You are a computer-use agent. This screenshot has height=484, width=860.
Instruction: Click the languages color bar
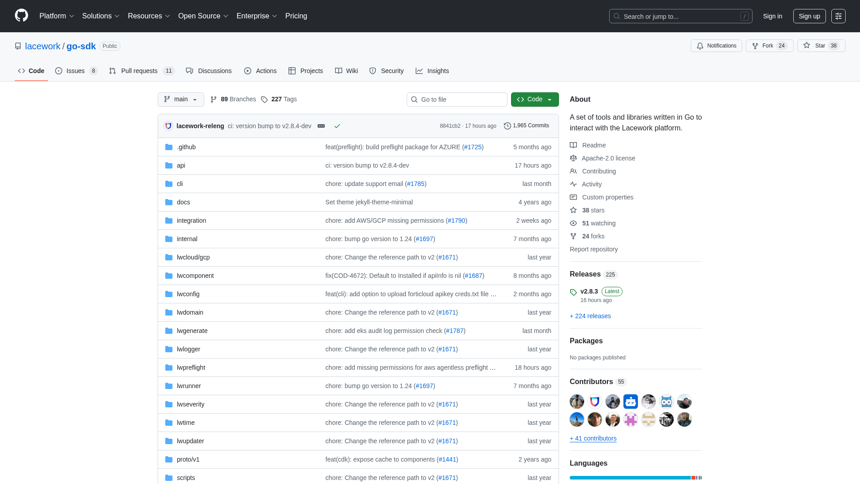click(x=636, y=478)
